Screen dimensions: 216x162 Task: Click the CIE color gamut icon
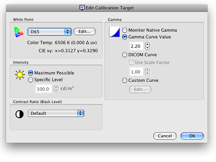pyautogui.click(x=18, y=32)
